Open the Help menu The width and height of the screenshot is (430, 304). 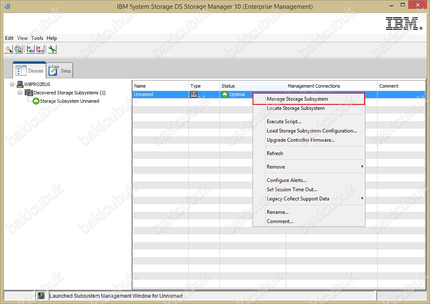click(52, 38)
